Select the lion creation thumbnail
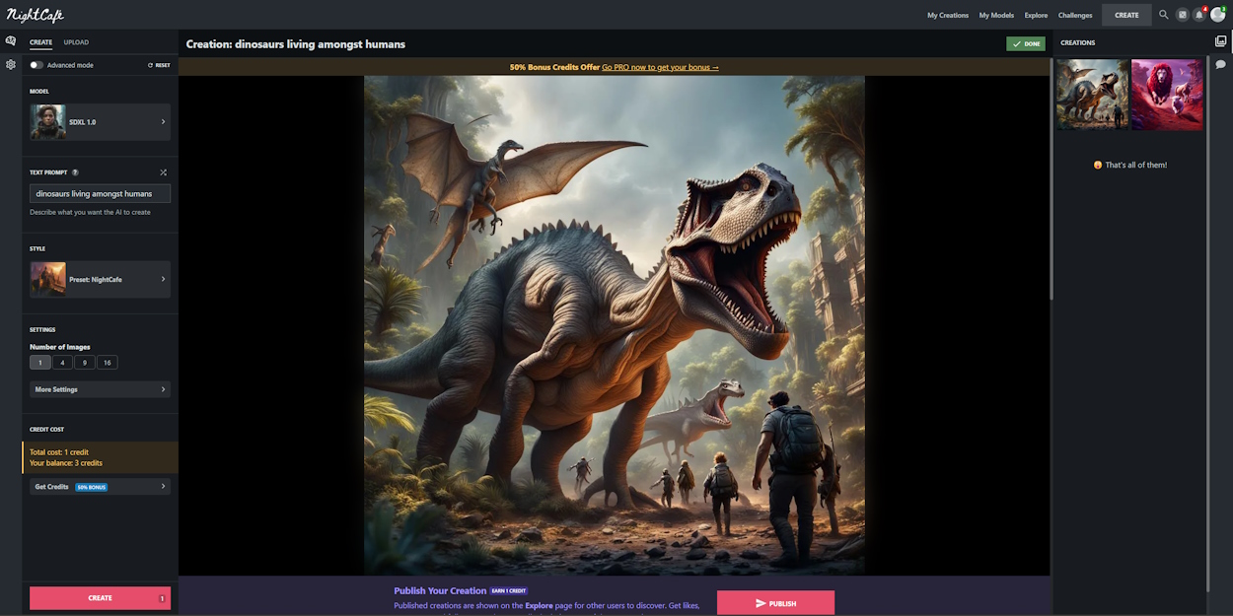Viewport: 1233px width, 616px height. pos(1166,94)
